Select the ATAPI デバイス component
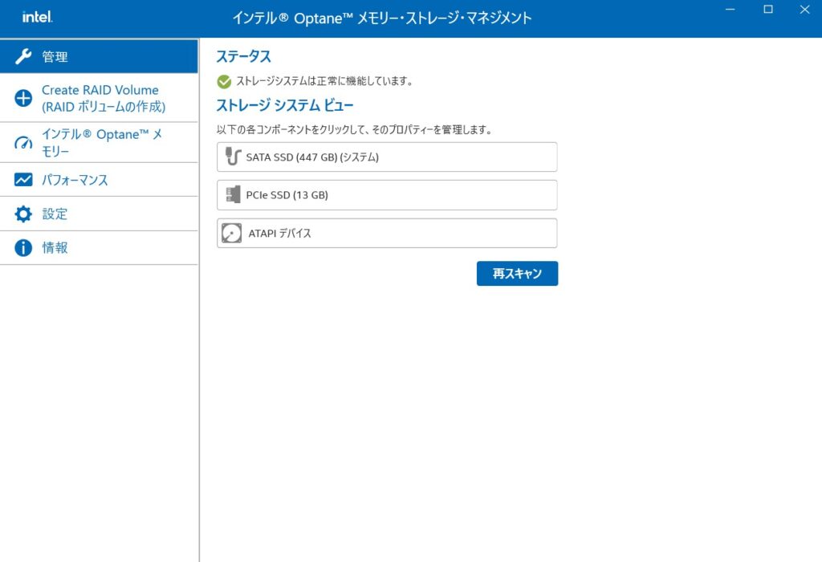 coord(387,234)
